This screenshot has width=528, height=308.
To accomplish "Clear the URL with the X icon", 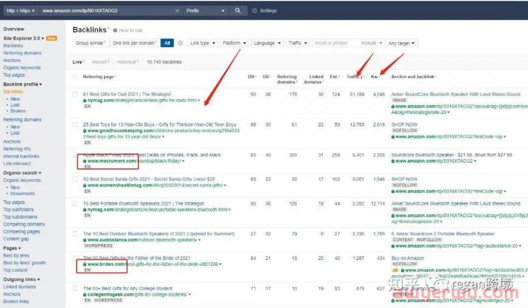I will (x=177, y=11).
